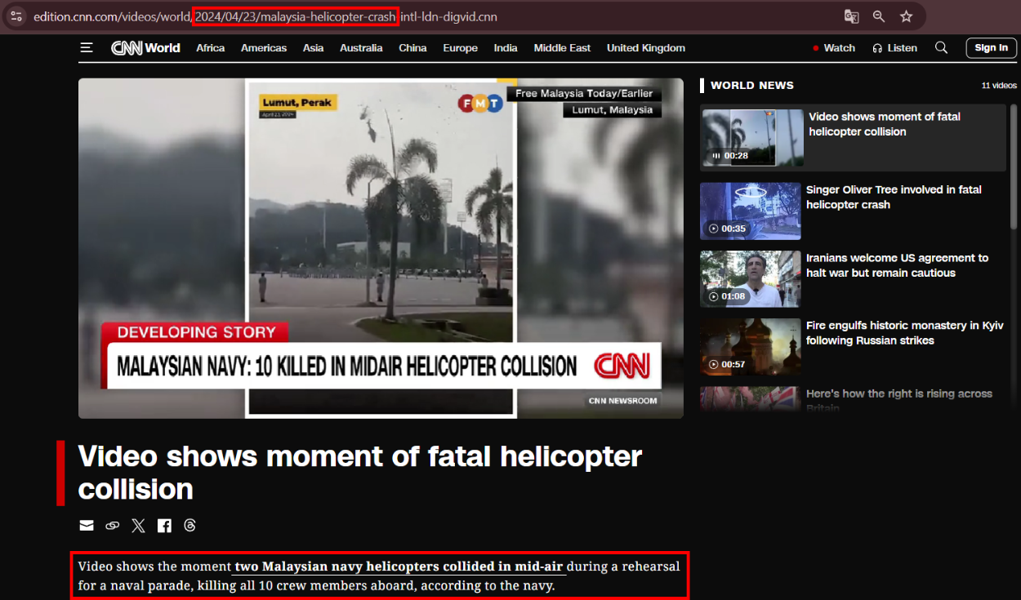Select 'Singer Oliver Tree involved in fatal helicopter crash'
Image resolution: width=1021 pixels, height=600 pixels.
(x=894, y=197)
